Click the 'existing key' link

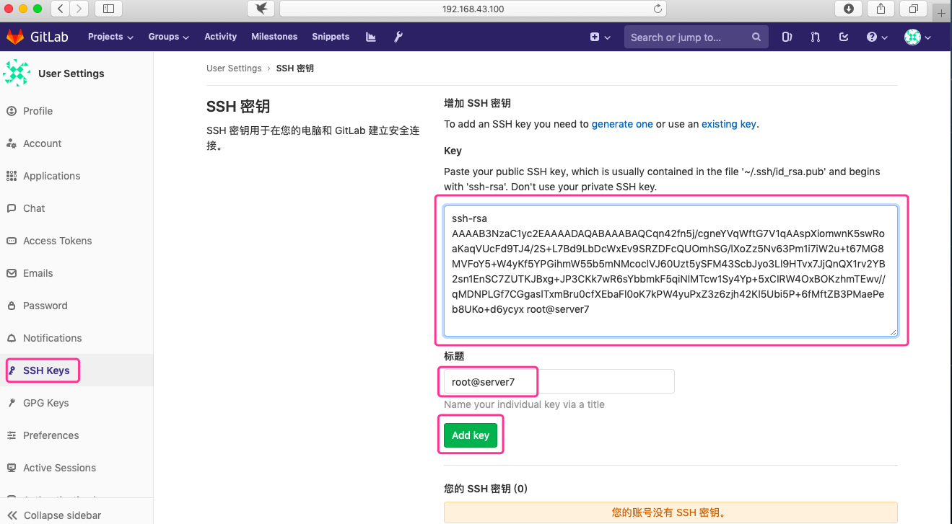coord(729,124)
